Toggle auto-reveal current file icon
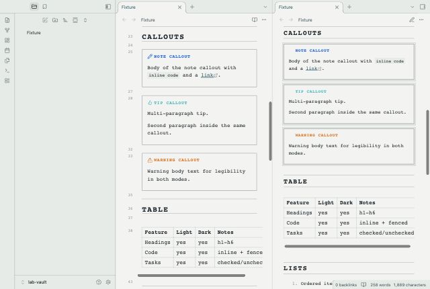Viewport: 430px width, 289px height. [x=75, y=20]
